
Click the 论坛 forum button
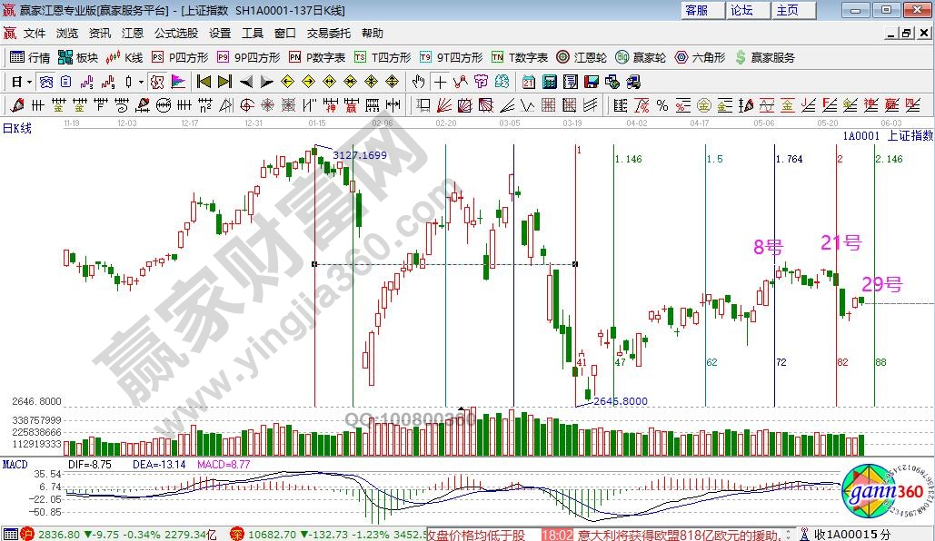click(x=748, y=10)
